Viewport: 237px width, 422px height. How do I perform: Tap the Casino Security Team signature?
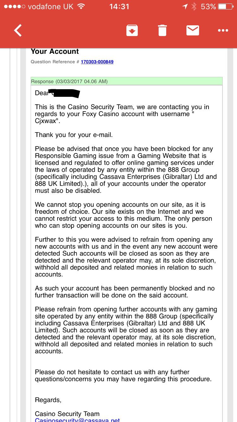coord(67,414)
